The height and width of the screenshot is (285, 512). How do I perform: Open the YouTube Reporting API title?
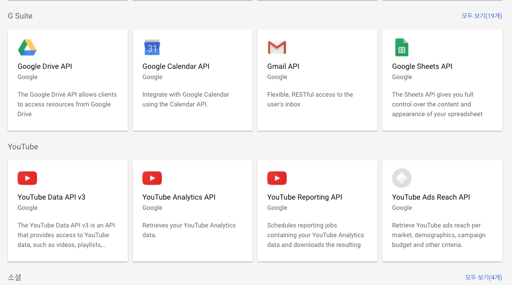[305, 197]
